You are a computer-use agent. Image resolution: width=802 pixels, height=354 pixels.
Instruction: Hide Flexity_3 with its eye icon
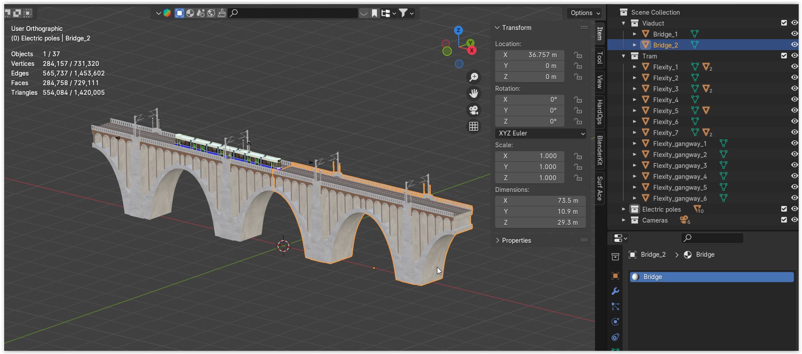coord(794,88)
